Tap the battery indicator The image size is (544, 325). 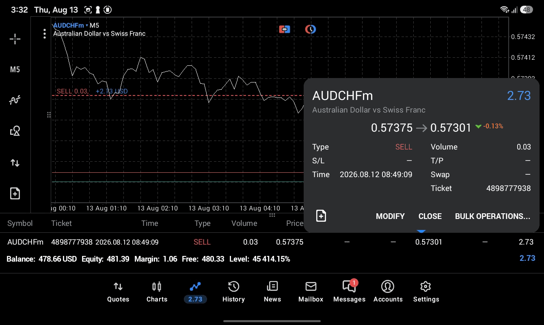(527, 9)
